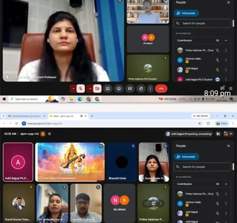Image resolution: width=237 pixels, height=223 pixels.
Task: Select the Santosh Kumar video tile
Action: coord(86,203)
